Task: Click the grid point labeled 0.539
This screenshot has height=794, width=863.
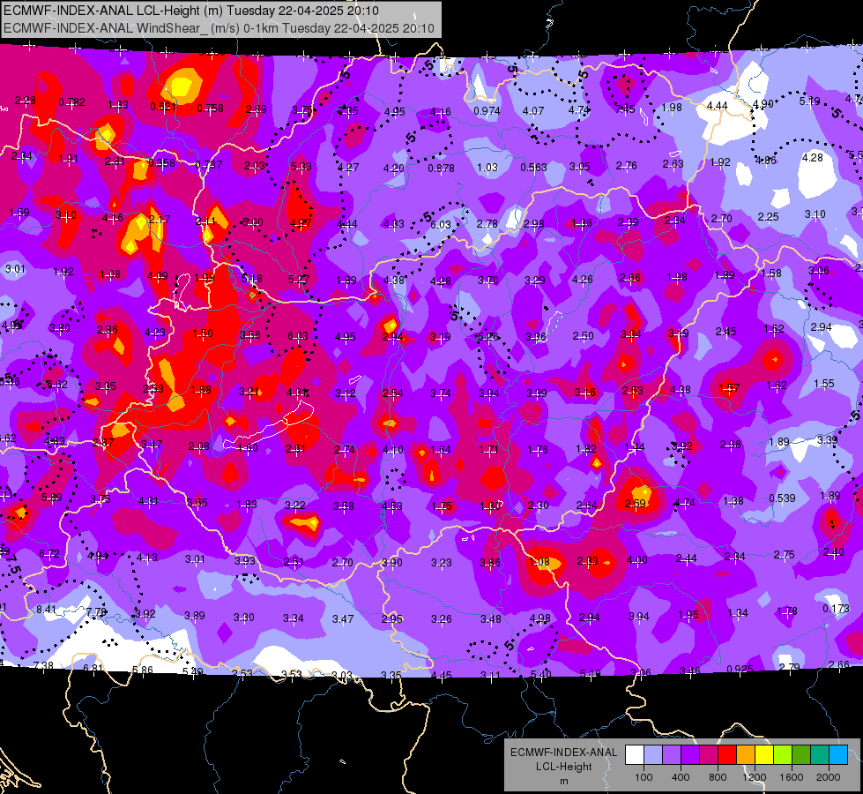Action: (x=782, y=498)
